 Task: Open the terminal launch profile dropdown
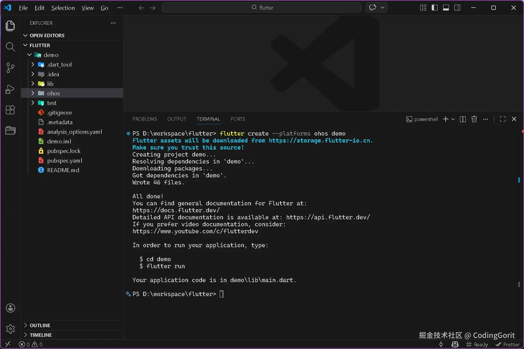453,119
